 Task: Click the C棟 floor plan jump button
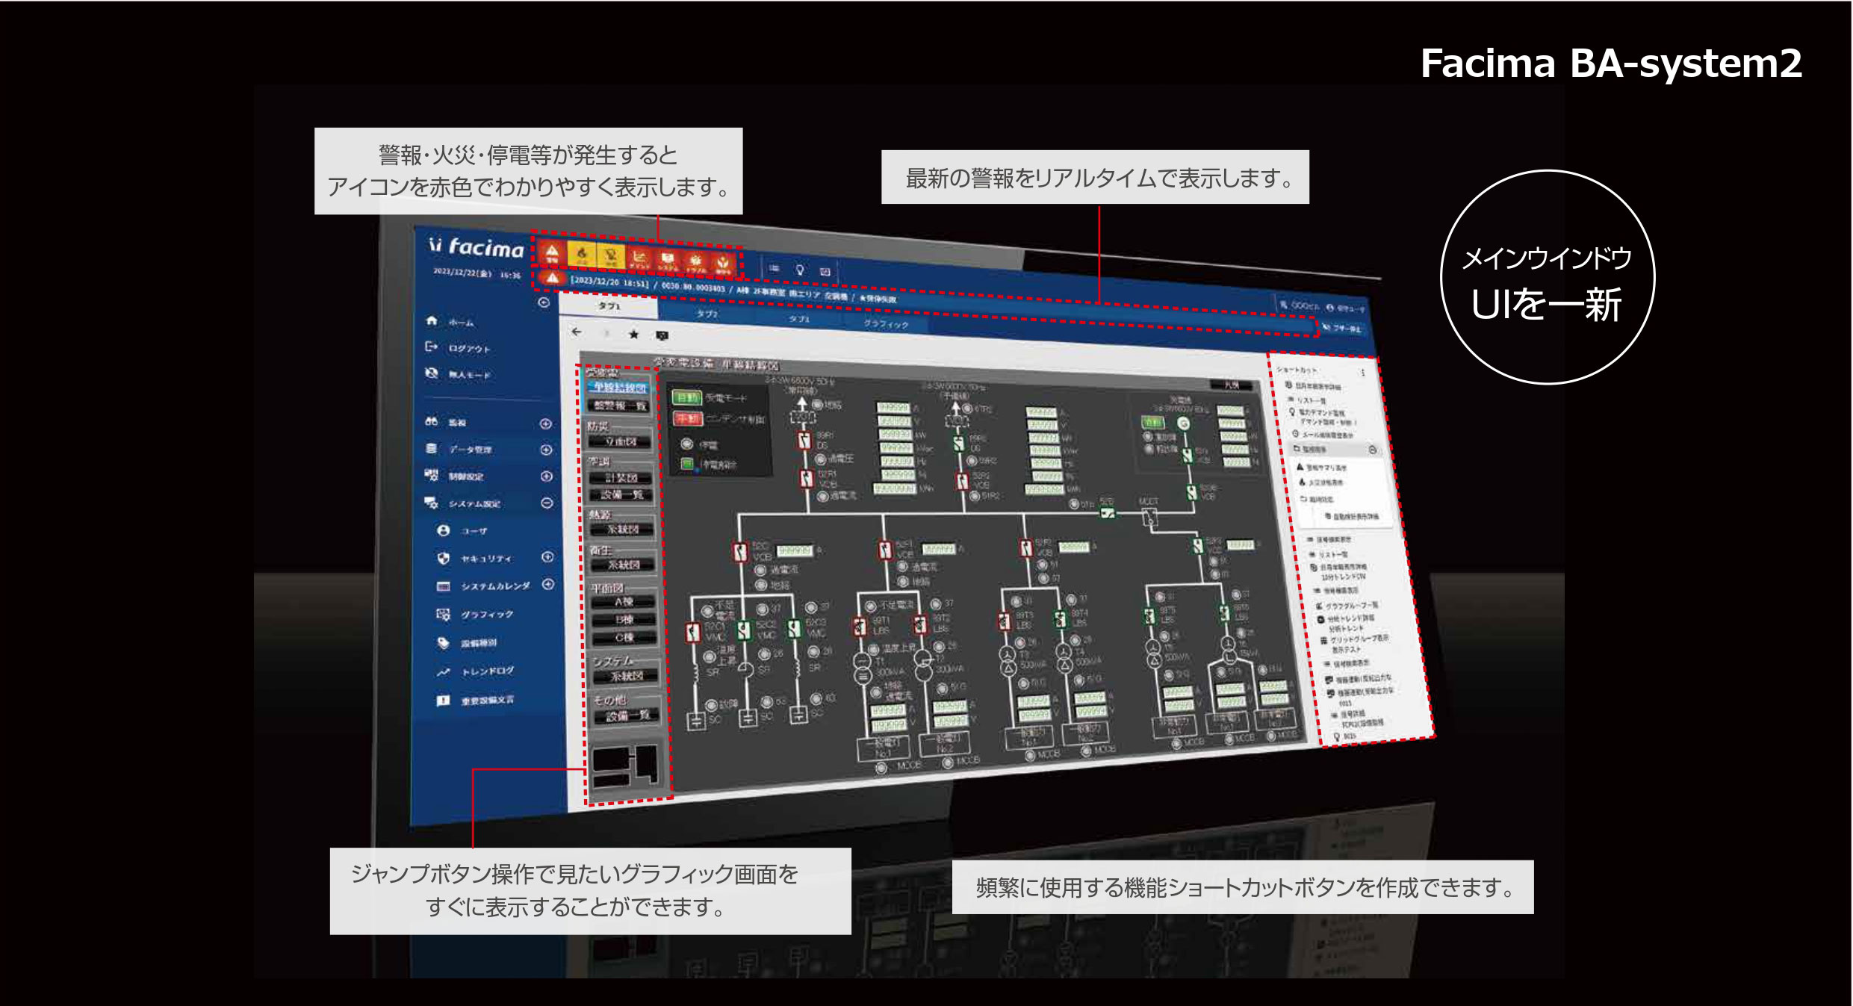pos(625,638)
